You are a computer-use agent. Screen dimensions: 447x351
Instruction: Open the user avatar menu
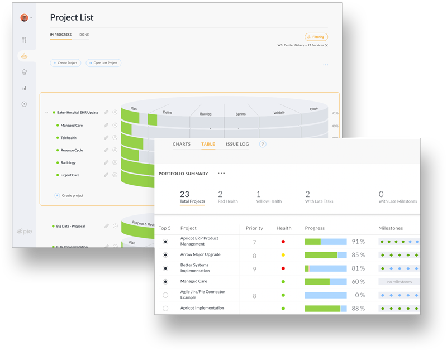tap(24, 18)
